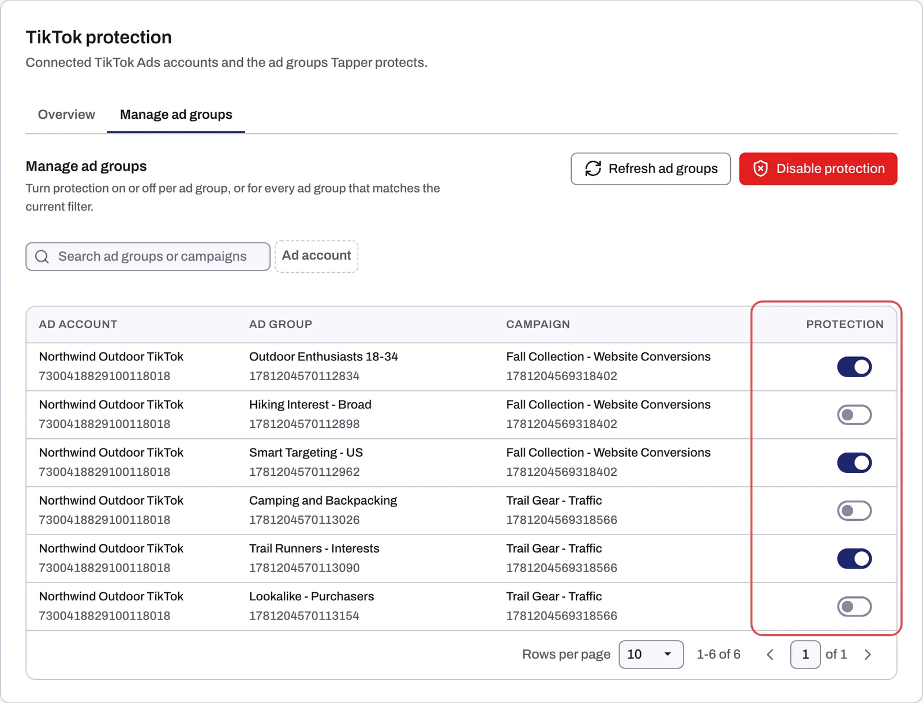This screenshot has width=923, height=703.
Task: Open the Rows per page dropdown
Action: pos(651,655)
